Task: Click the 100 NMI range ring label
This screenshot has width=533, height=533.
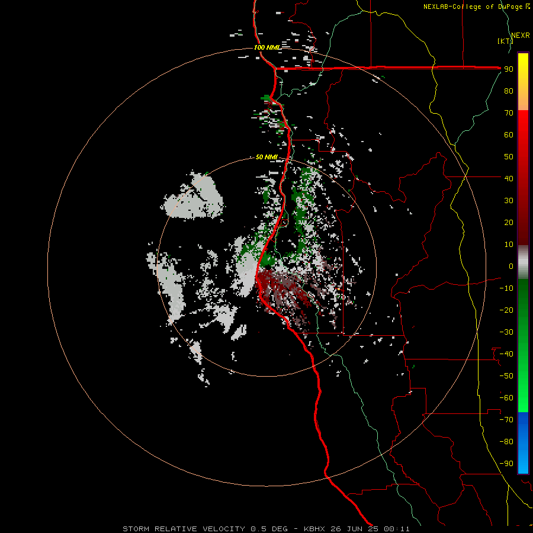Action: coord(267,47)
